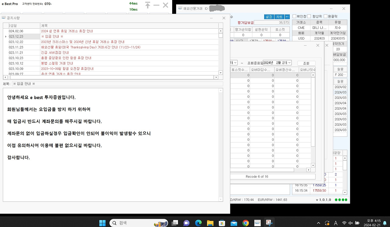Click the 작성일 column header in notices
This screenshot has width=390, height=227.
[x=24, y=26]
